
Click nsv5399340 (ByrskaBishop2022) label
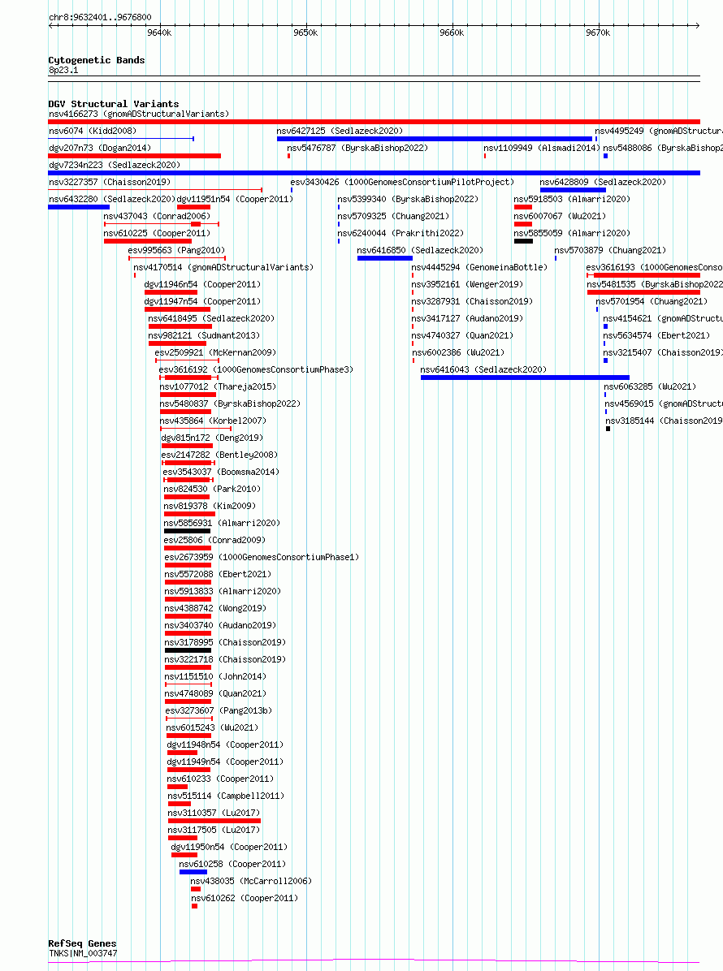(408, 200)
